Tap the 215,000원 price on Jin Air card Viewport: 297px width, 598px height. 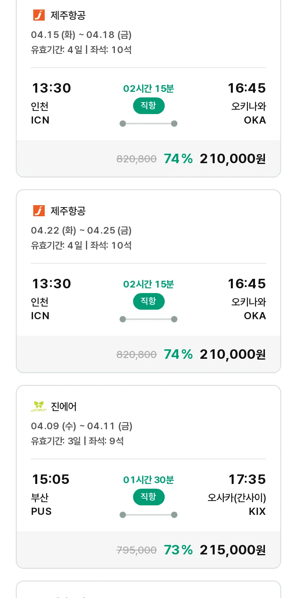[x=233, y=550]
